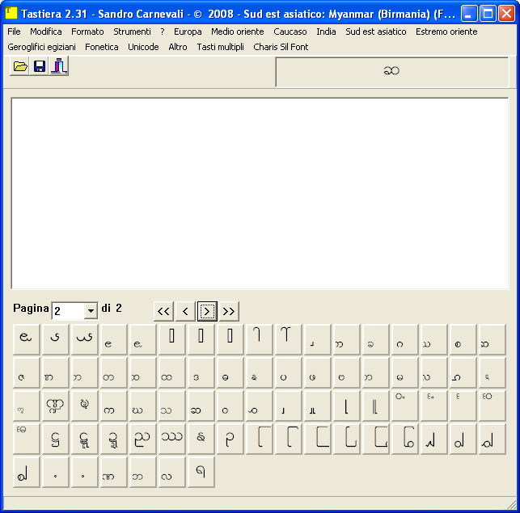
Task: Open the Fonetica menu
Action: (101, 47)
